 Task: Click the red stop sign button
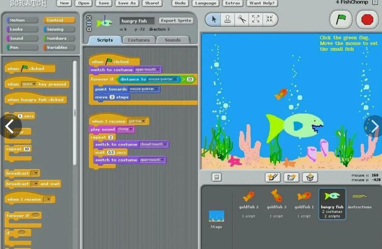[x=367, y=19]
